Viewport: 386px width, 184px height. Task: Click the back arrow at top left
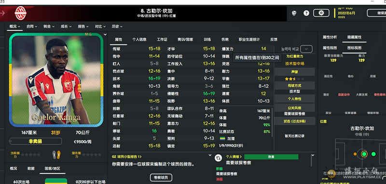tap(2, 13)
